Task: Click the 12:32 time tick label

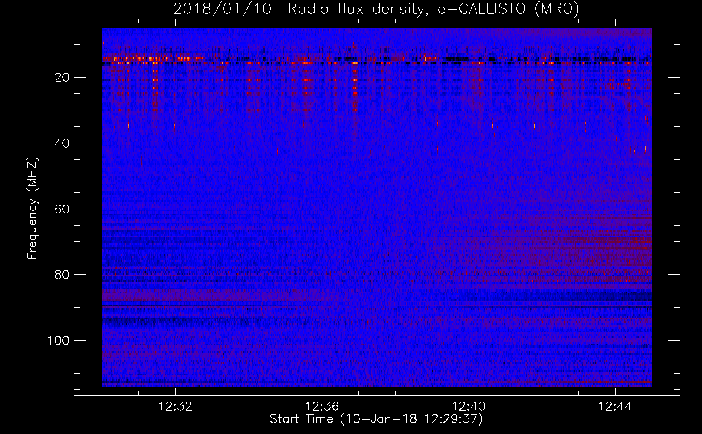Action: click(x=175, y=407)
